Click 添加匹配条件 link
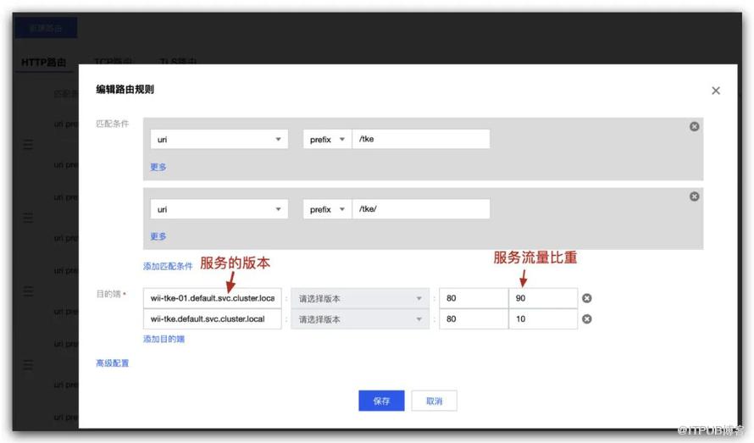 [x=168, y=266]
